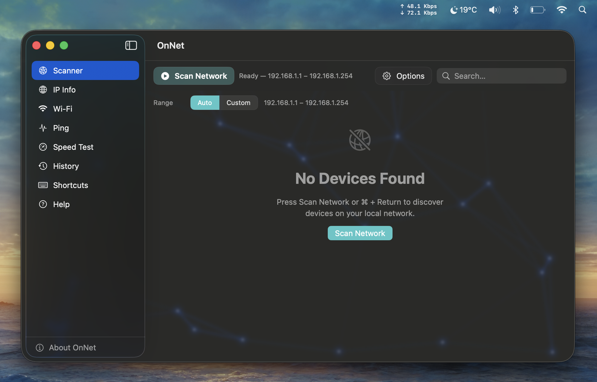Open the volume menu bar icon
This screenshot has width=597, height=382.
click(x=495, y=10)
